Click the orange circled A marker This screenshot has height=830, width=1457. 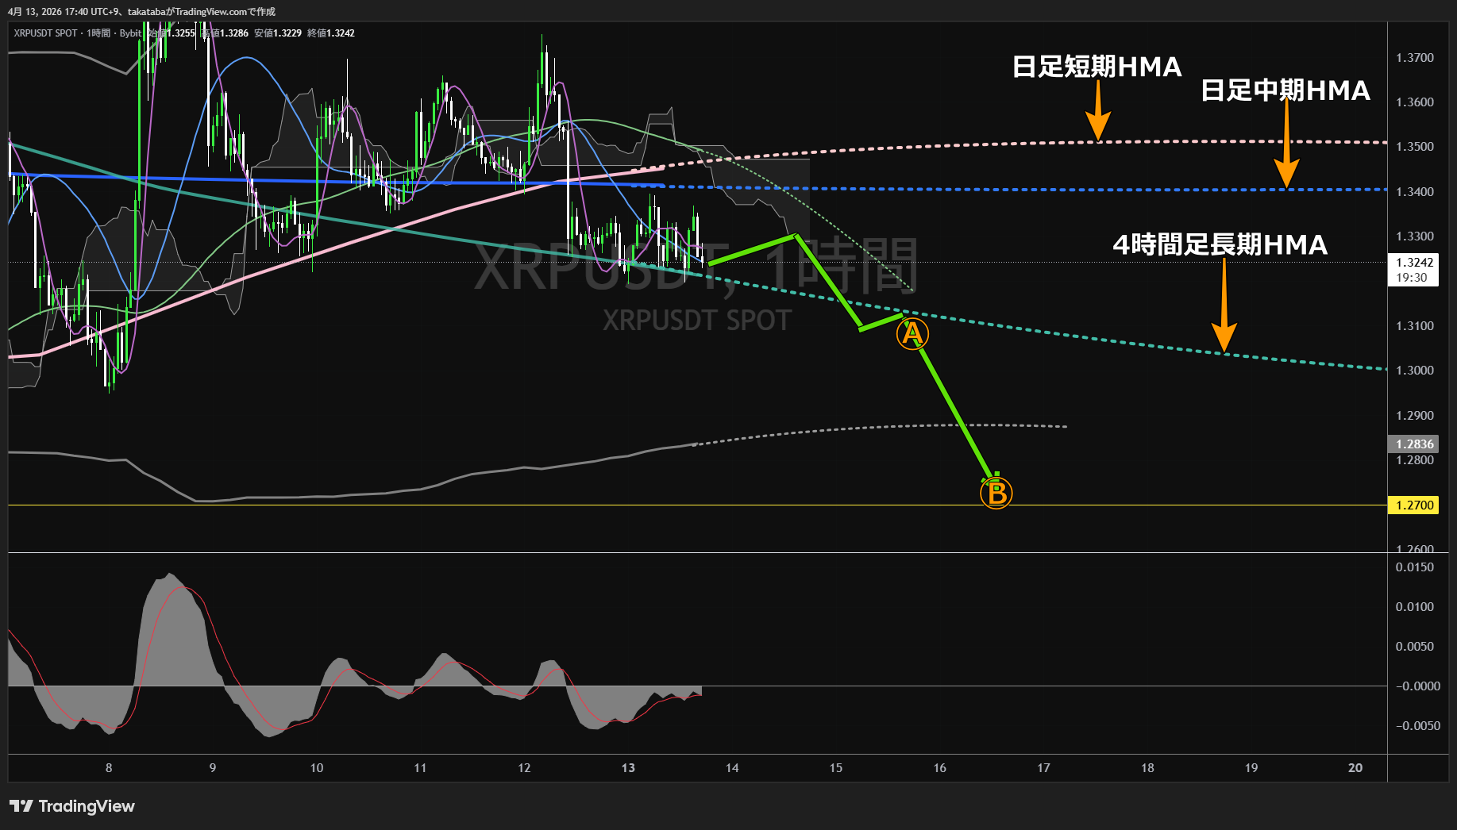912,334
